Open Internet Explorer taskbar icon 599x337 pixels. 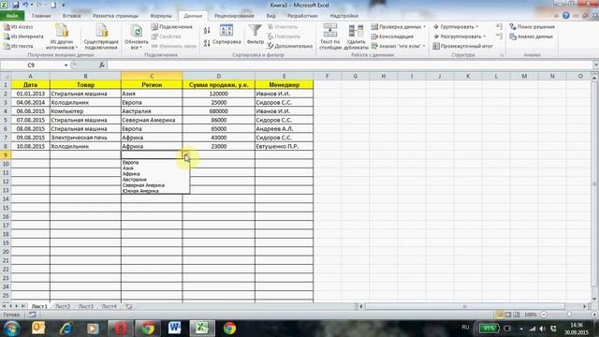click(x=66, y=329)
